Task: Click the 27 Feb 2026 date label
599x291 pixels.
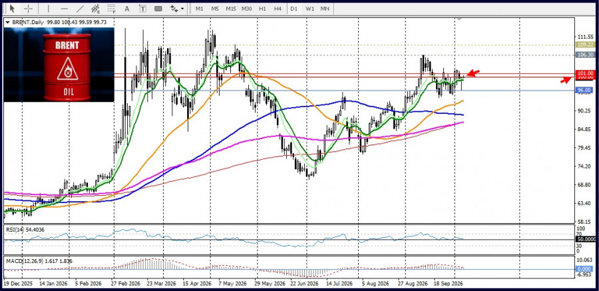Action: tap(125, 284)
